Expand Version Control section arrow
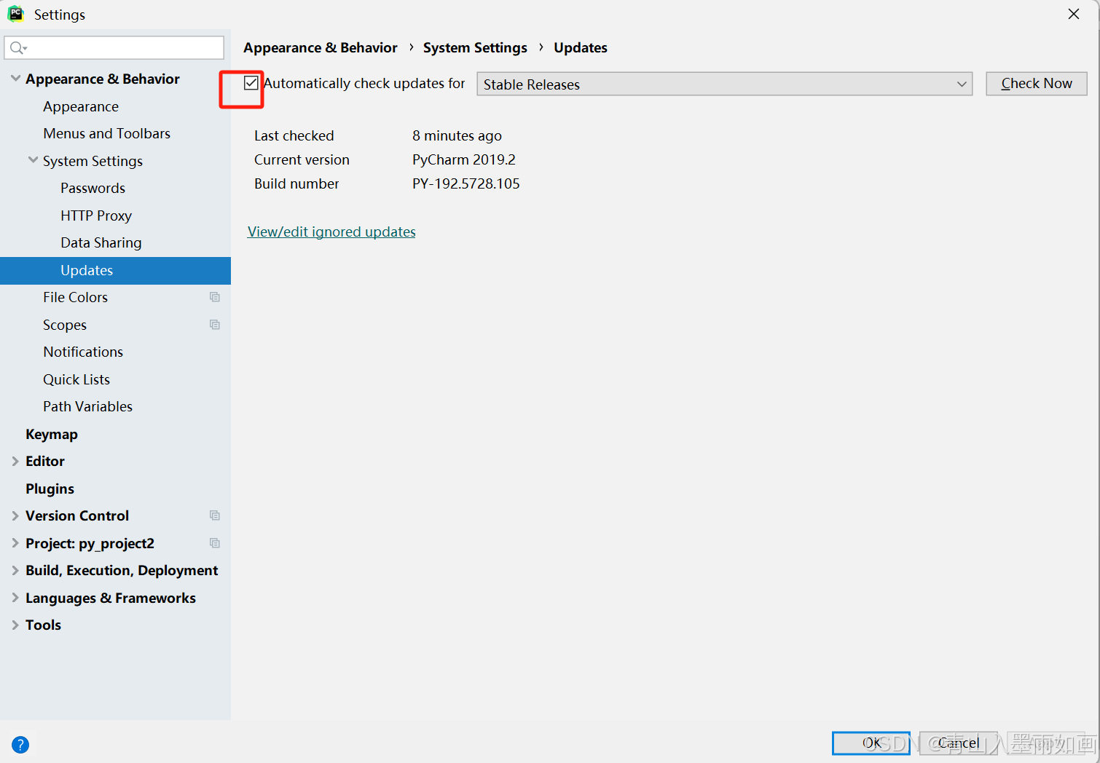Viewport: 1100px width, 763px height. [x=15, y=515]
